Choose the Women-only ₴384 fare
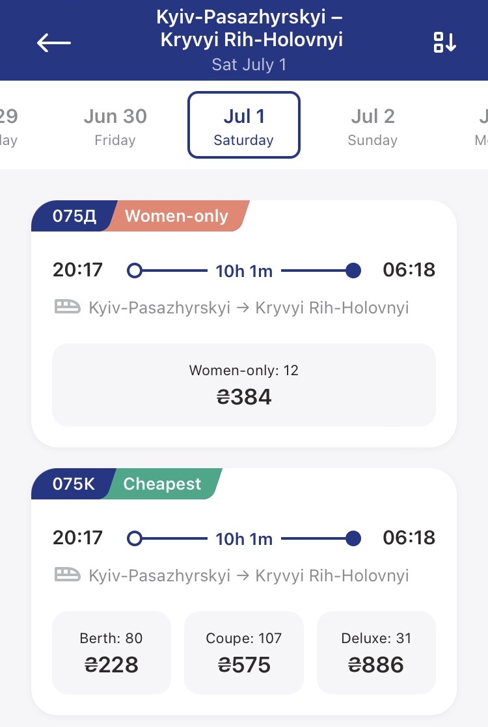 pyautogui.click(x=244, y=385)
